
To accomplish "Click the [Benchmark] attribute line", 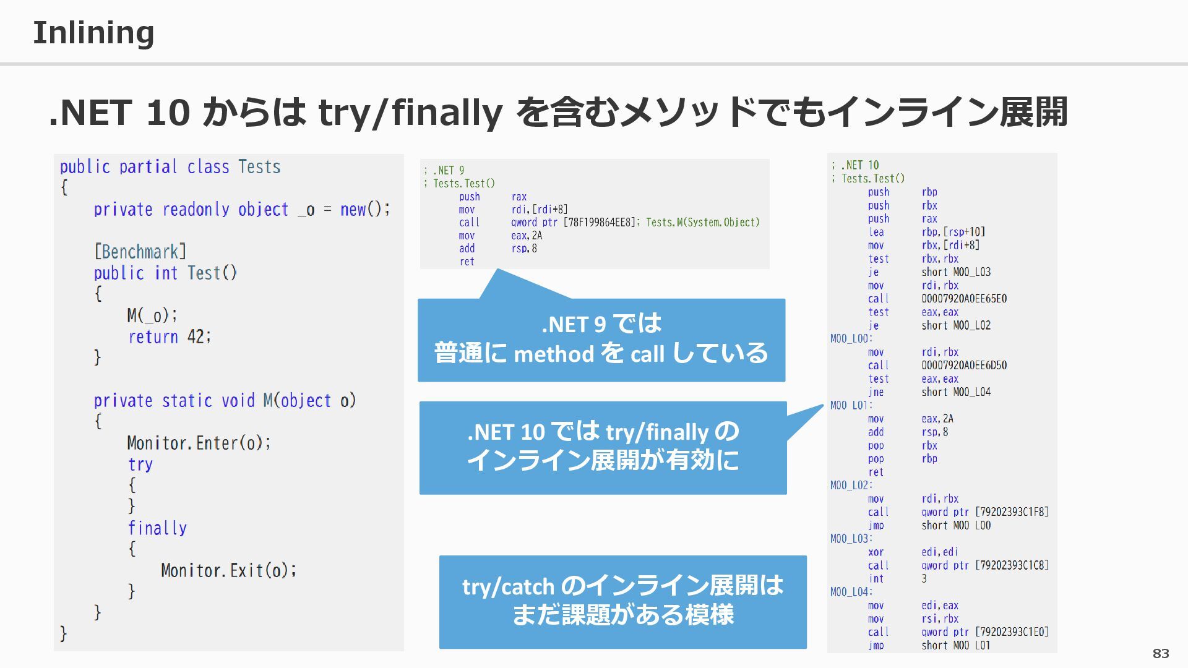I will pos(140,252).
